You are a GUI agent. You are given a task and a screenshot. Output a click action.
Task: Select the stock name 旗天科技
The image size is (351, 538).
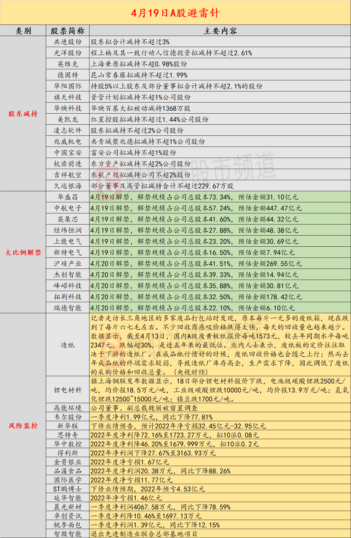(x=68, y=97)
